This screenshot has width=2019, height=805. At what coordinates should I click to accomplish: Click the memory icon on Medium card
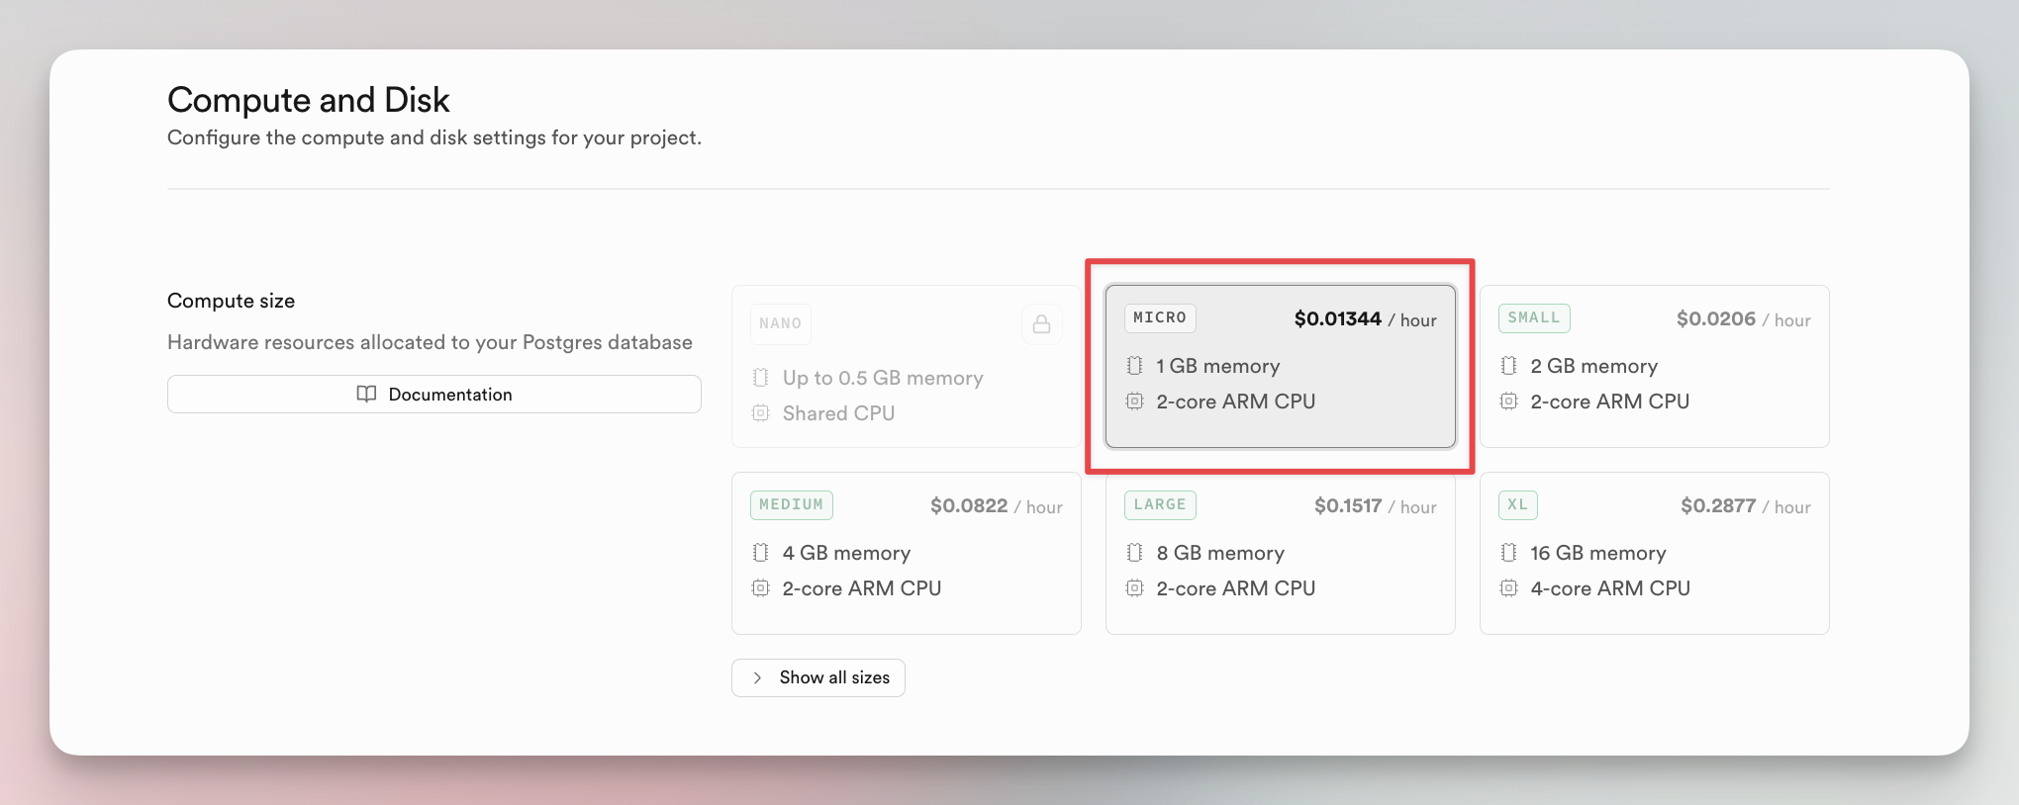(x=760, y=553)
